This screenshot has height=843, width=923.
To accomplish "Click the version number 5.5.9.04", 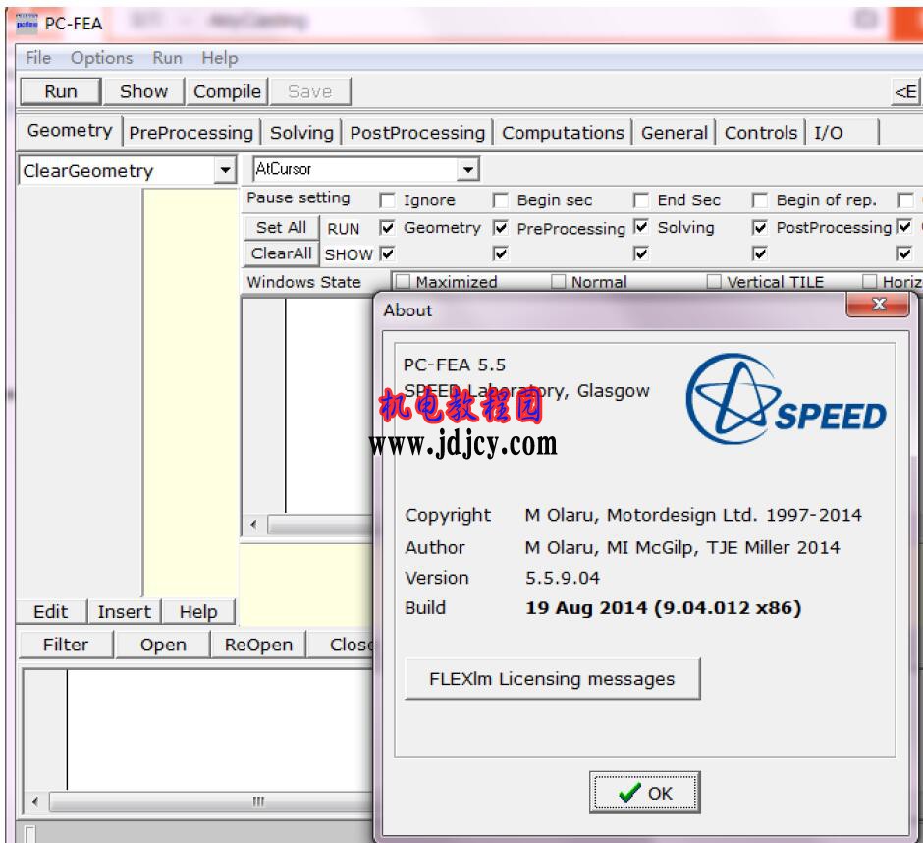I will click(x=563, y=578).
